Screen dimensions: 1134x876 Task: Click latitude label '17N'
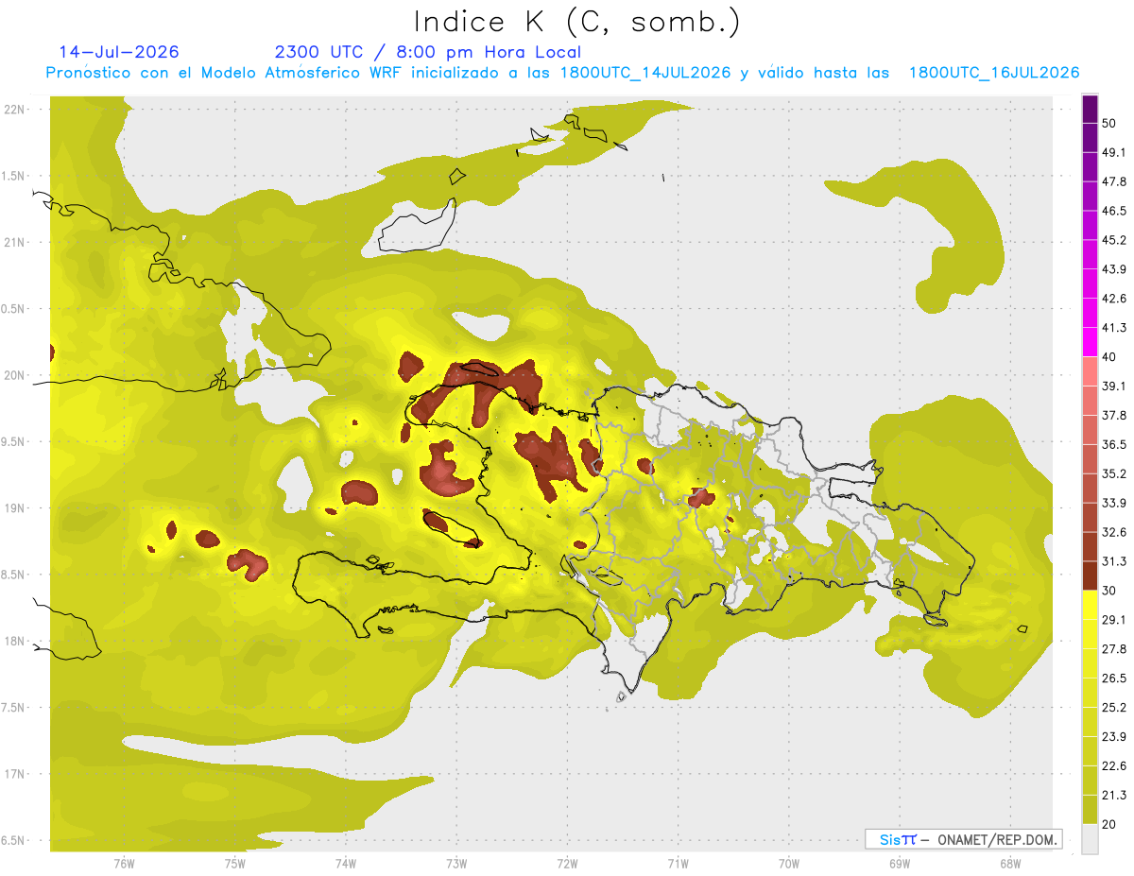[15, 775]
